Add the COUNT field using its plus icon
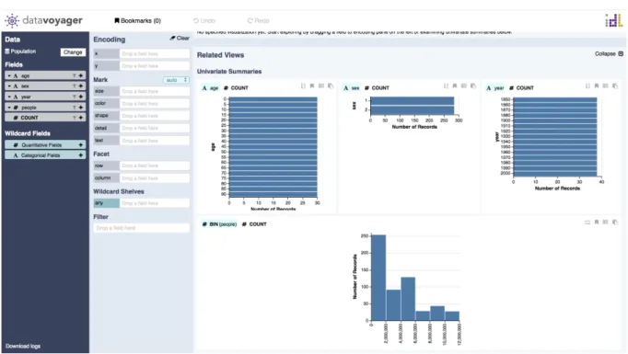628x354 pixels. click(x=81, y=118)
